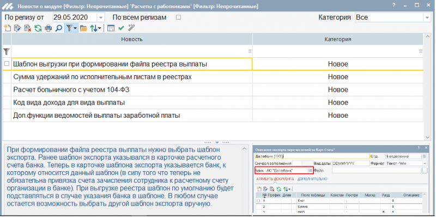Expand the Категория 'Все' dropdown
Image resolution: width=436 pixels, height=217 pixels.
[427, 17]
